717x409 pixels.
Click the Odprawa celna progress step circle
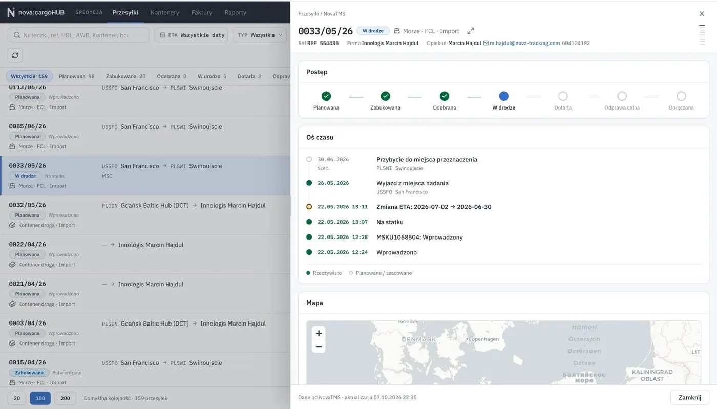coord(622,96)
